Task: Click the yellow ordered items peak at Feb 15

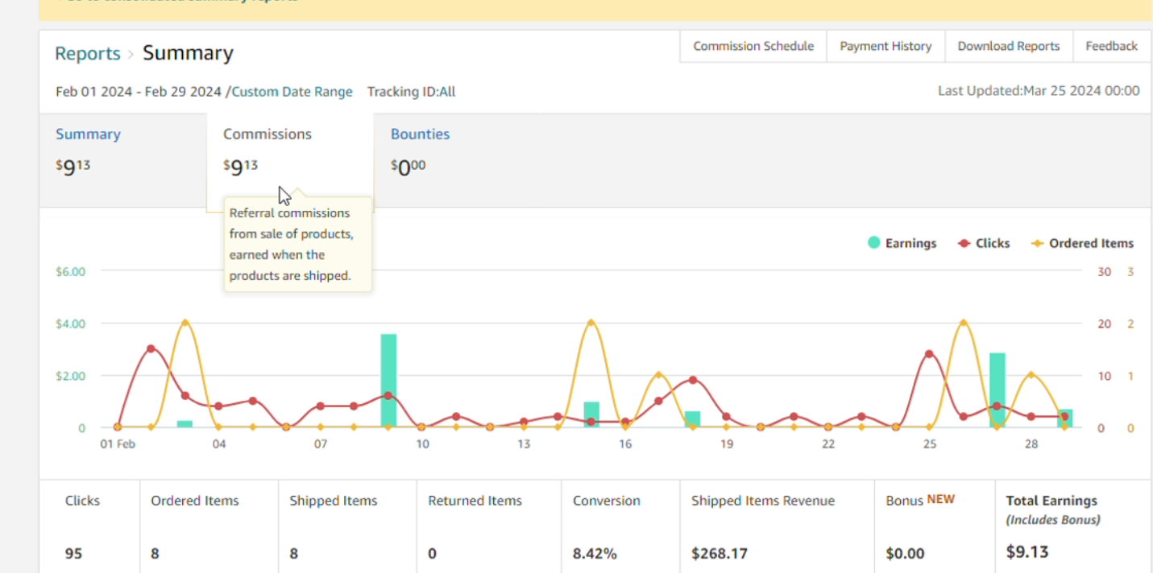Action: (x=591, y=323)
